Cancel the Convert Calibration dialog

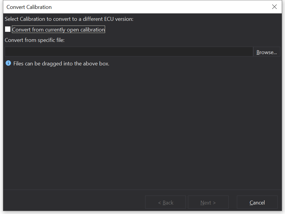[x=257, y=202]
